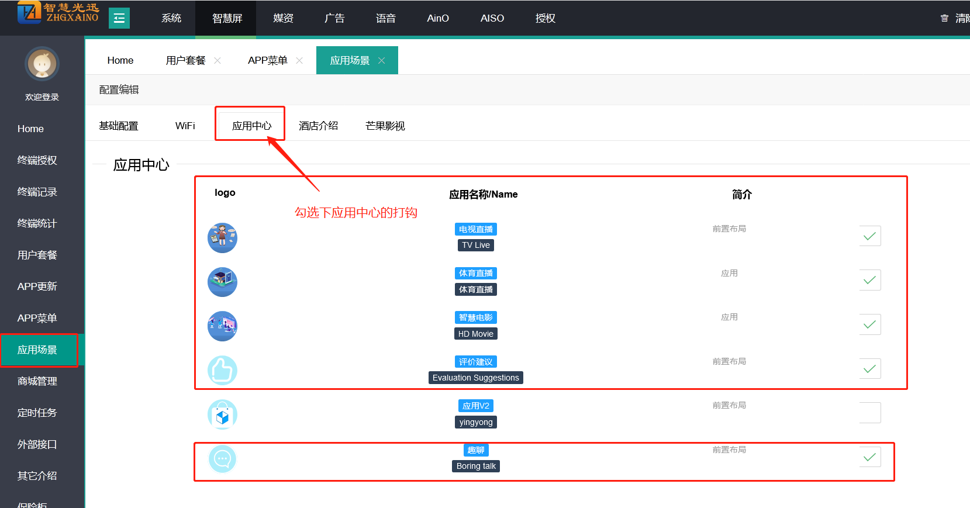
Task: Click the sidebar collapse menu icon
Action: [x=119, y=18]
